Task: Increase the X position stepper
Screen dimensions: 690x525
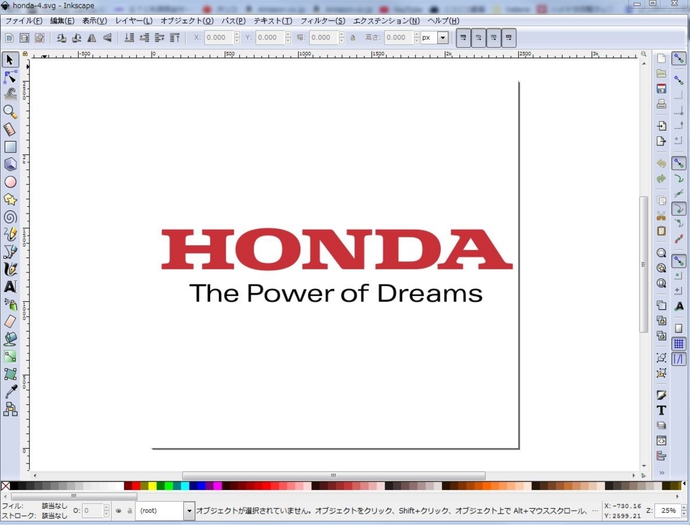Action: click(237, 34)
